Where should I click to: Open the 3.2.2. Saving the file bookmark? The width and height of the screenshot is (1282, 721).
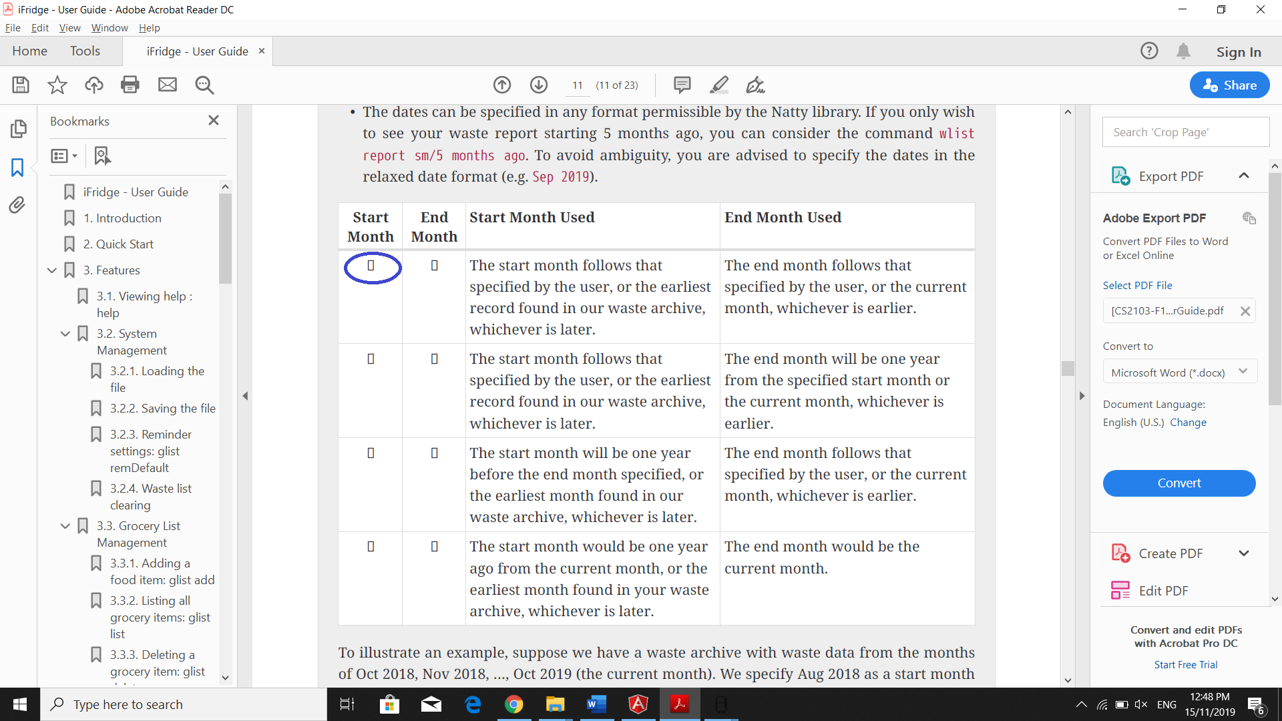(162, 409)
